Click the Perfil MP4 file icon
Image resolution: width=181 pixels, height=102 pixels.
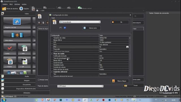(54, 22)
